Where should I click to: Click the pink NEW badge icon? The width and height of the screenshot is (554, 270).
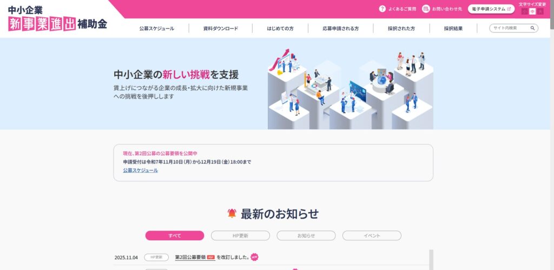[254, 257]
